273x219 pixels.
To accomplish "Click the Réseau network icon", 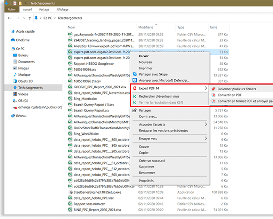I will click(13, 116).
